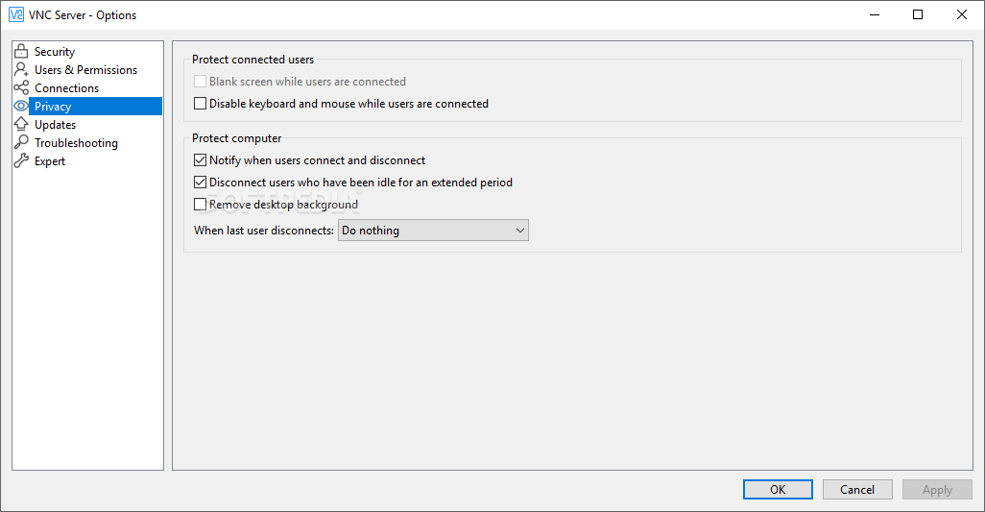Click the OK button
This screenshot has height=512, width=985.
click(x=778, y=489)
